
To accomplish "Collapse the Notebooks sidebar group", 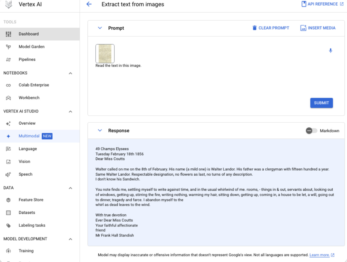I will coord(70,73).
